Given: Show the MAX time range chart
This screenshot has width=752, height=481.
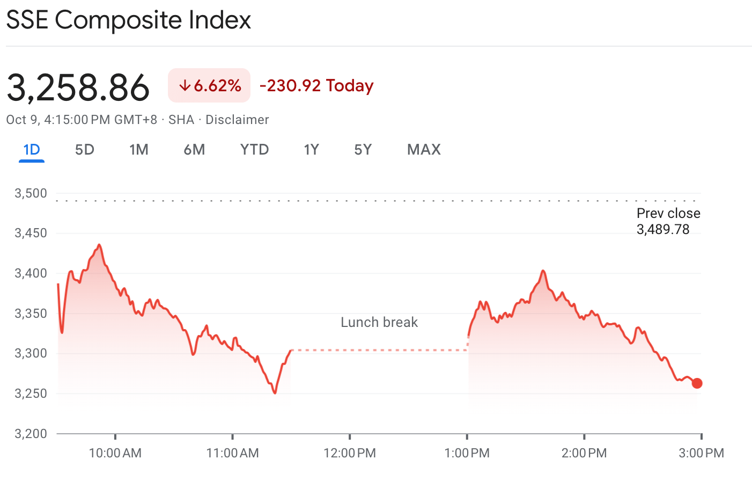Looking at the screenshot, I should [x=424, y=150].
